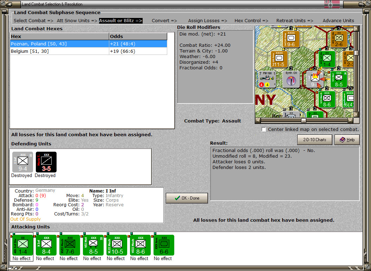Toggle Center linked map on selected combat
The image size is (371, 271).
[264, 130]
